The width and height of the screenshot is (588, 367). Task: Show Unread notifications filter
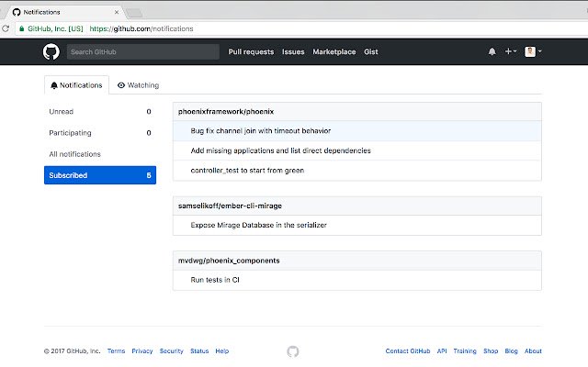click(x=100, y=112)
